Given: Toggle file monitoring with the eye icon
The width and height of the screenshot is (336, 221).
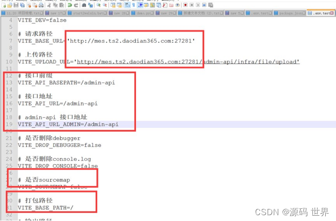Looking at the screenshot, I should click(x=177, y=5).
